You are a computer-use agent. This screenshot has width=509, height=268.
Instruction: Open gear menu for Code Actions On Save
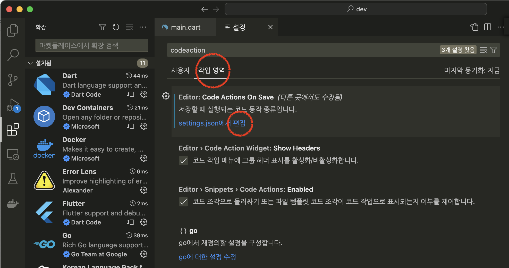pos(166,96)
